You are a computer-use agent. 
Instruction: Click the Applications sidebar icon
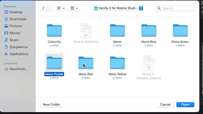coord(6,54)
